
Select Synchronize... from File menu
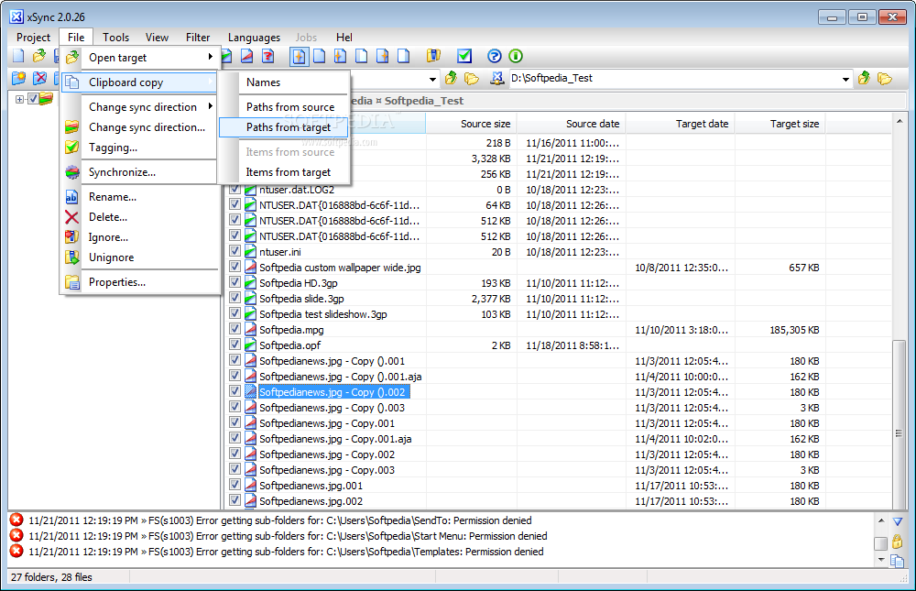tap(140, 172)
